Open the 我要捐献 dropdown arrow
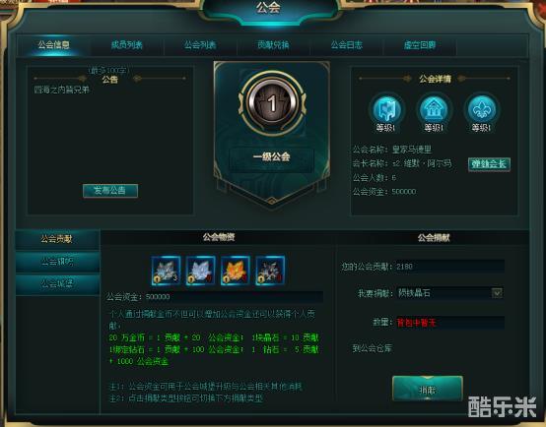 497,293
